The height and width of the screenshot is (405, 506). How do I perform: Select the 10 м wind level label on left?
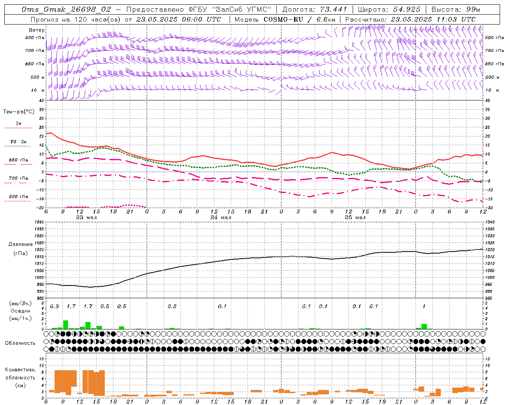38,90
